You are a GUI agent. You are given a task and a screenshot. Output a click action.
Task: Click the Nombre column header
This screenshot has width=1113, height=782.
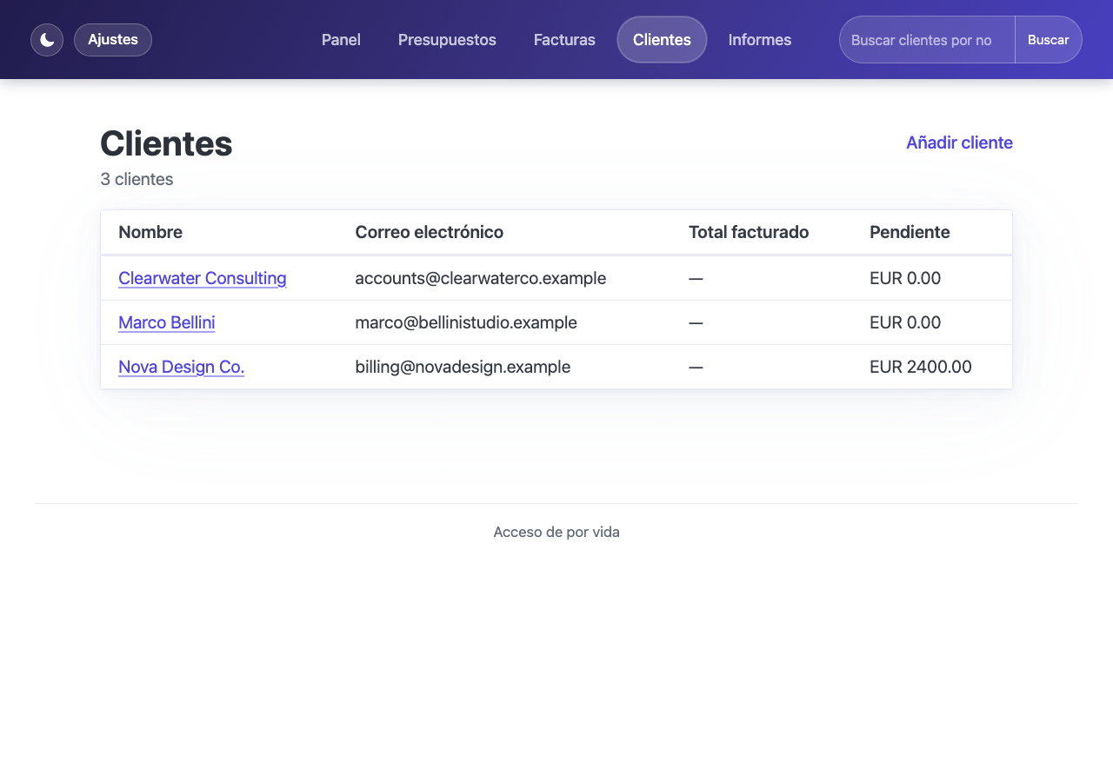coord(150,232)
